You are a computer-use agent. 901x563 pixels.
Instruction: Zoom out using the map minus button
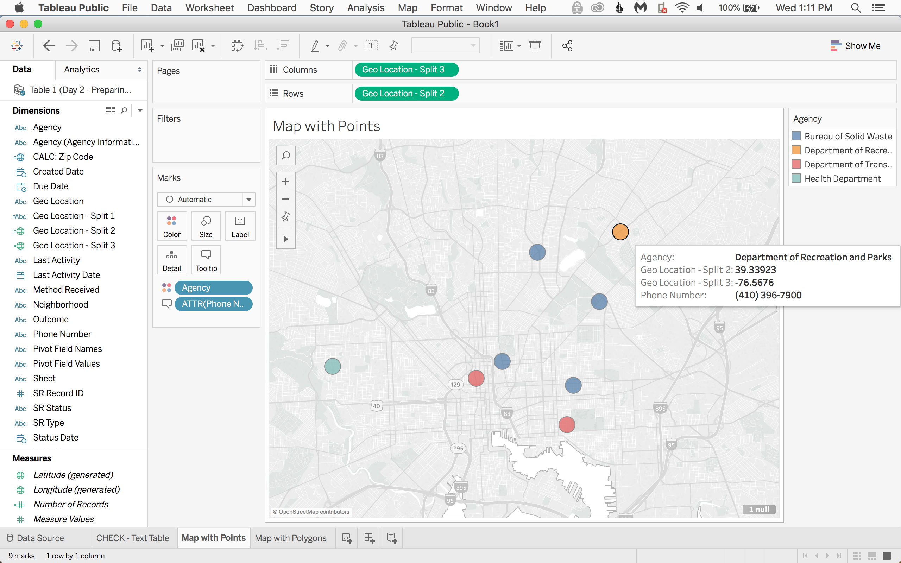point(285,199)
